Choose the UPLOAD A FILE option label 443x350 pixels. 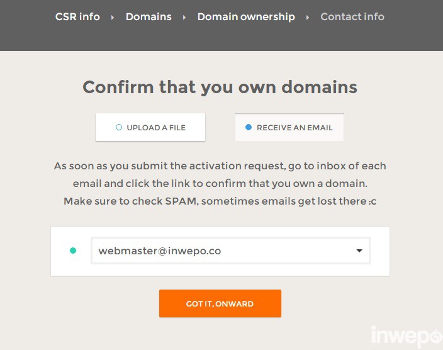tap(156, 128)
